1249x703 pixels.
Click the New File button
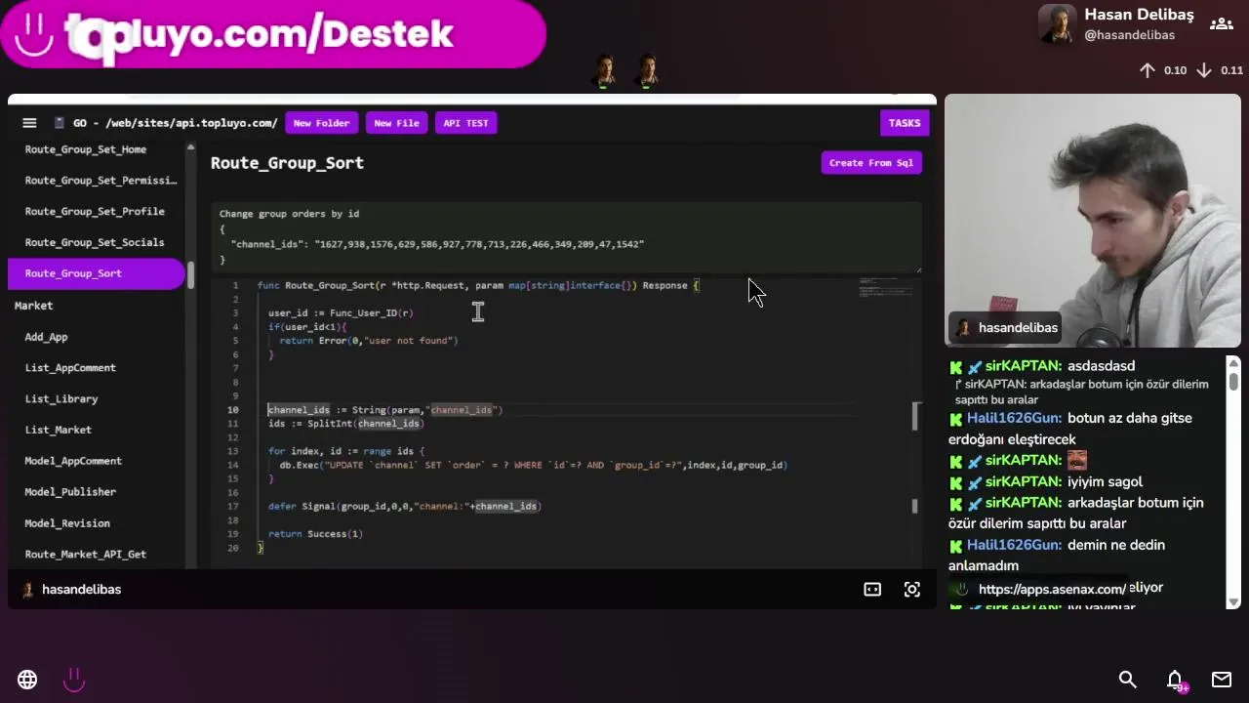(x=396, y=123)
